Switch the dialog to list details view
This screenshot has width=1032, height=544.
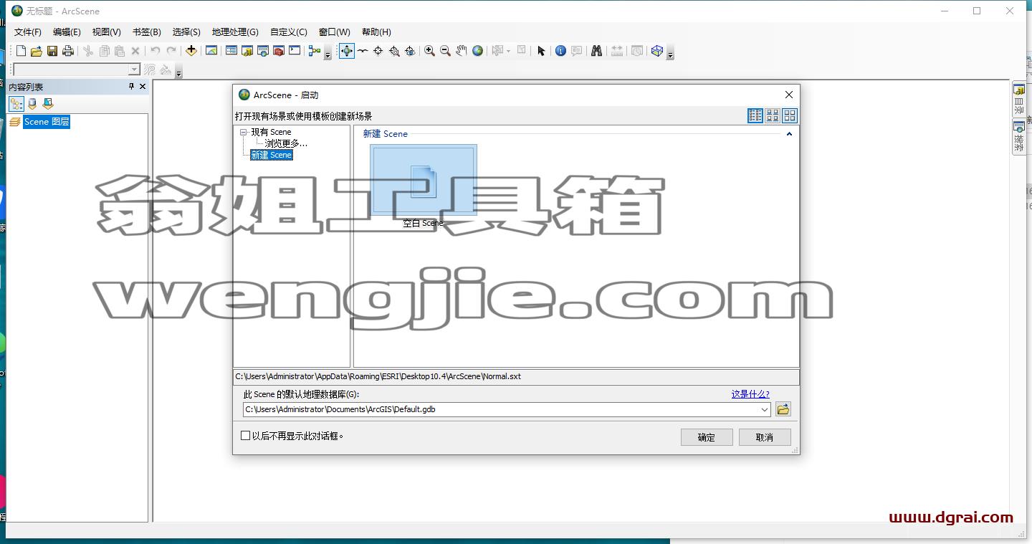coord(755,115)
